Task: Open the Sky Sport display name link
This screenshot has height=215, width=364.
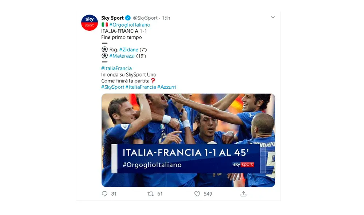Action: 112,18
